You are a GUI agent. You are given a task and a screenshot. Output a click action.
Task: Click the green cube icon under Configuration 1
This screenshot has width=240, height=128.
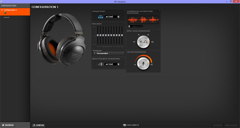[5, 13]
